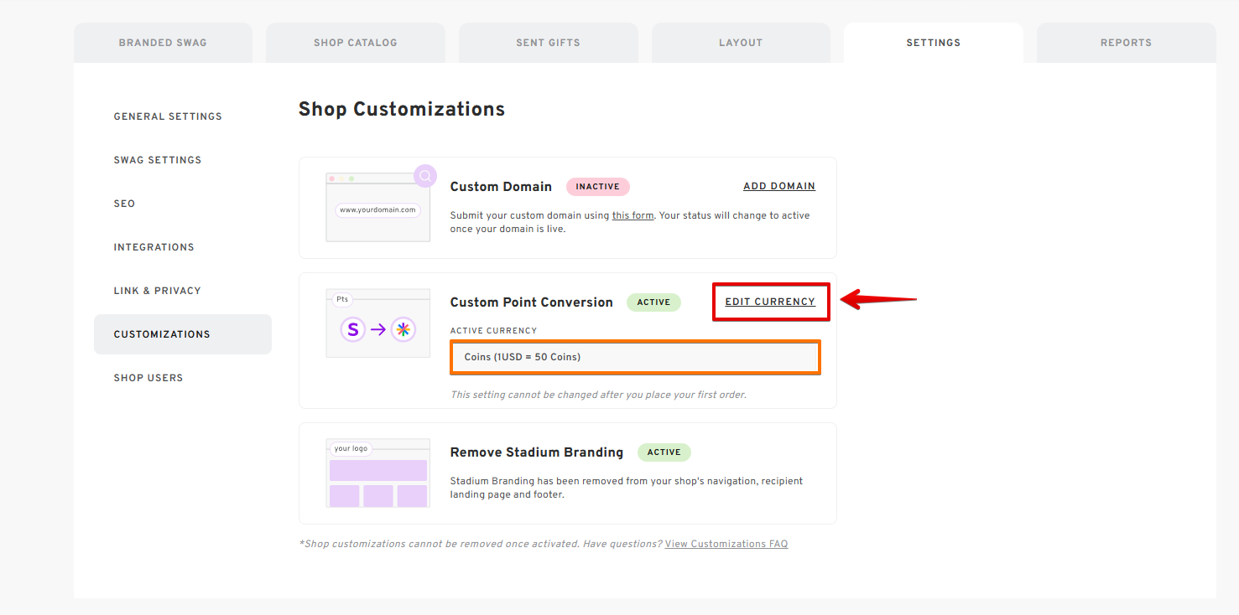
Task: Navigate to SEO settings
Action: [x=124, y=204]
